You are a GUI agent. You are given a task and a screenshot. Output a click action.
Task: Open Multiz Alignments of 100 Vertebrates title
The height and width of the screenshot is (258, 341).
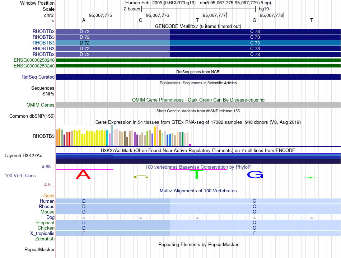(x=198, y=191)
